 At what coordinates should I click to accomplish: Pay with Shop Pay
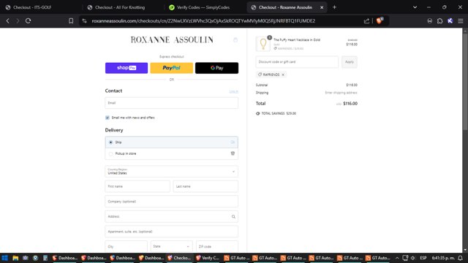coord(127,68)
